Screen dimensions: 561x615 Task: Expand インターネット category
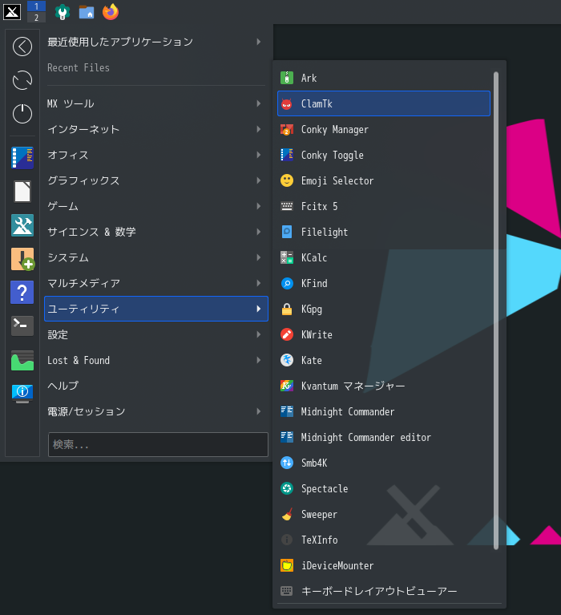tap(156, 129)
